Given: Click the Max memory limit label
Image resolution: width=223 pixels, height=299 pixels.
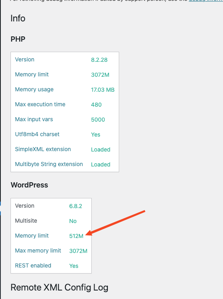Looking at the screenshot, I should point(38,251).
